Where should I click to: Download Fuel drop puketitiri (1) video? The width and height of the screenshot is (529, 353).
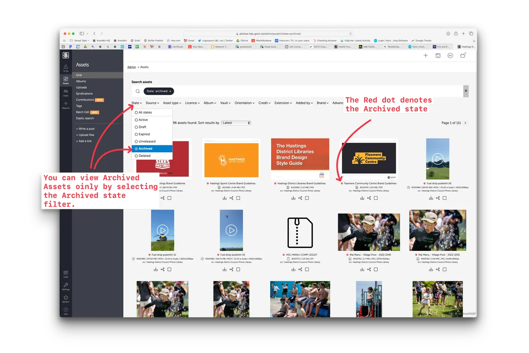click(x=156, y=269)
